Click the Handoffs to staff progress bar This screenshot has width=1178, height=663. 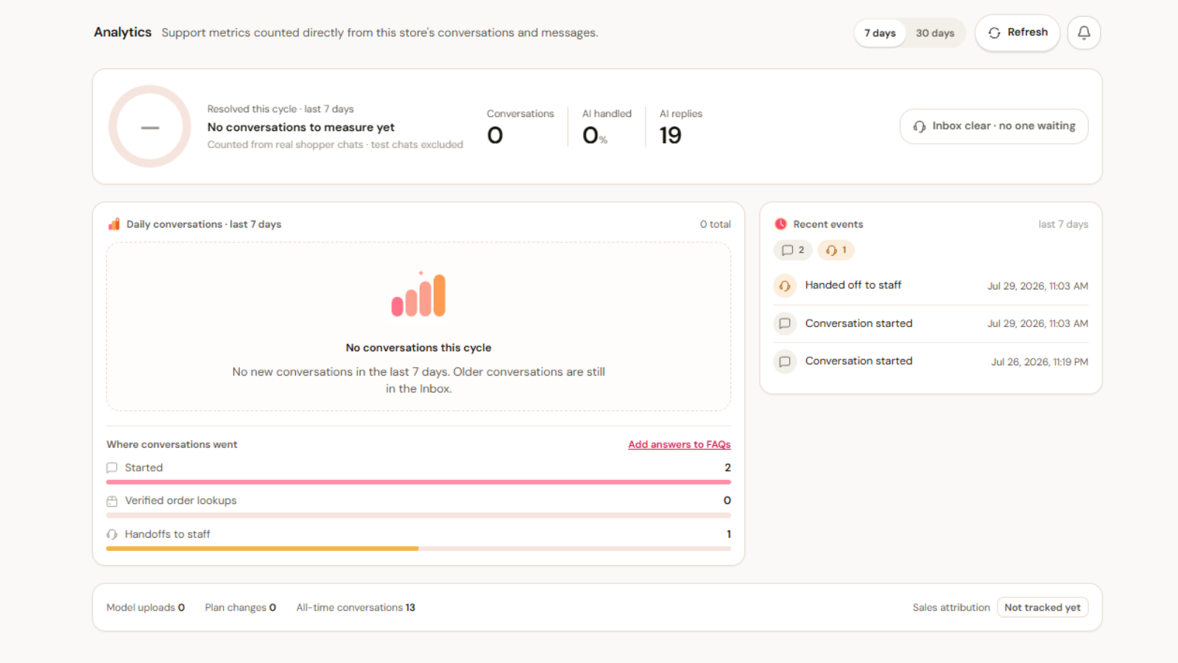point(418,549)
